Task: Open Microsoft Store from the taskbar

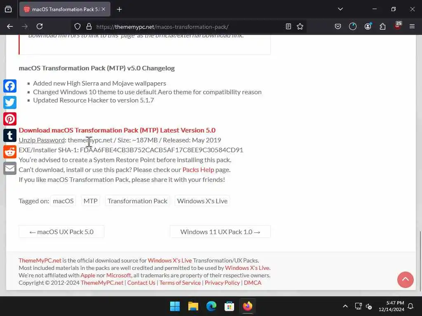Action: pos(229,306)
